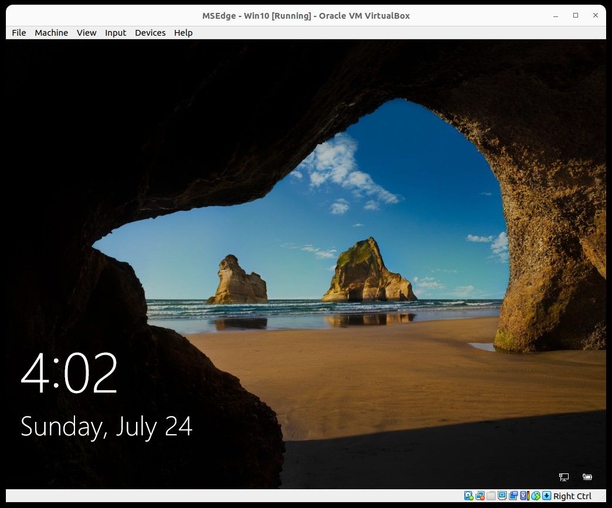Click the Sunday, July 24 date text
The image size is (612, 508).
point(107,426)
